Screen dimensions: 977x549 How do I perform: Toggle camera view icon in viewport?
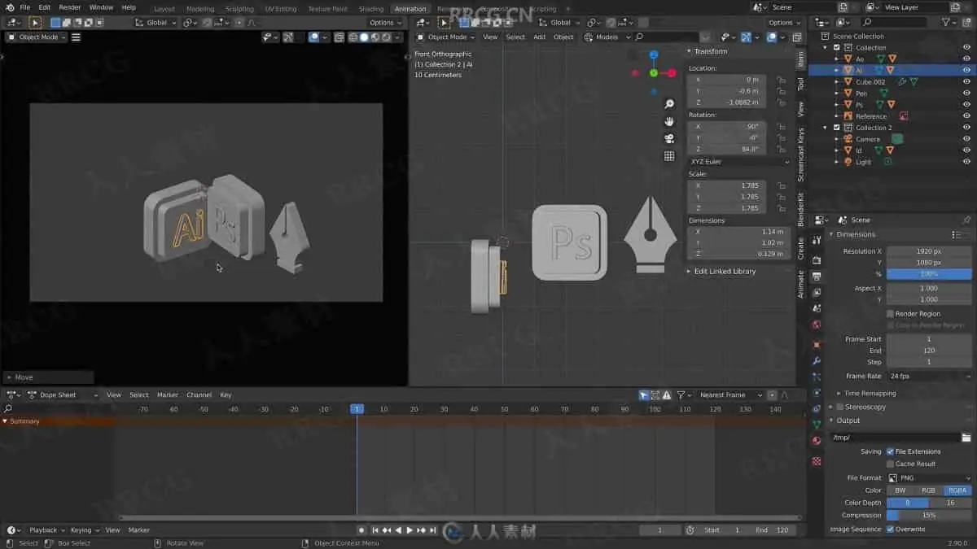click(669, 138)
